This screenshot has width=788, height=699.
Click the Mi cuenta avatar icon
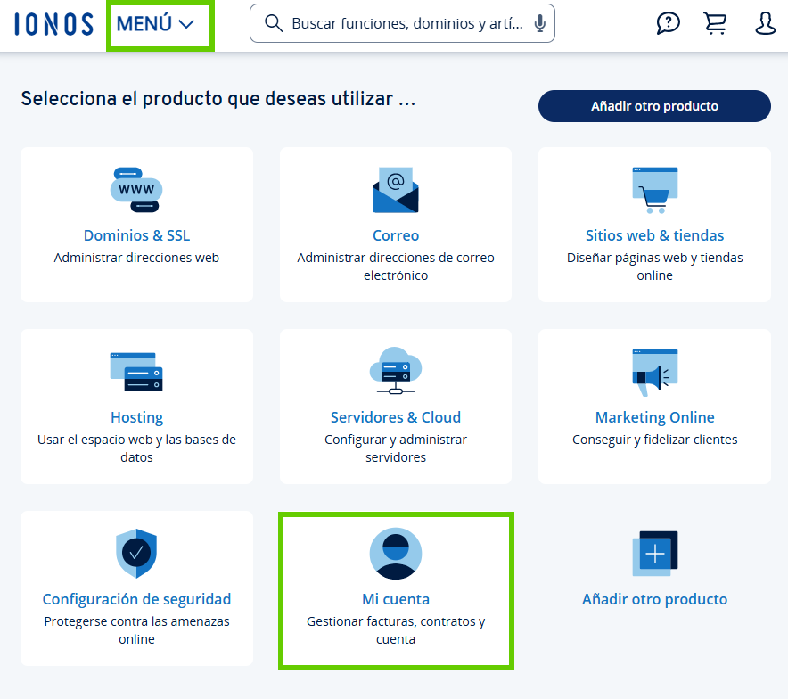396,554
